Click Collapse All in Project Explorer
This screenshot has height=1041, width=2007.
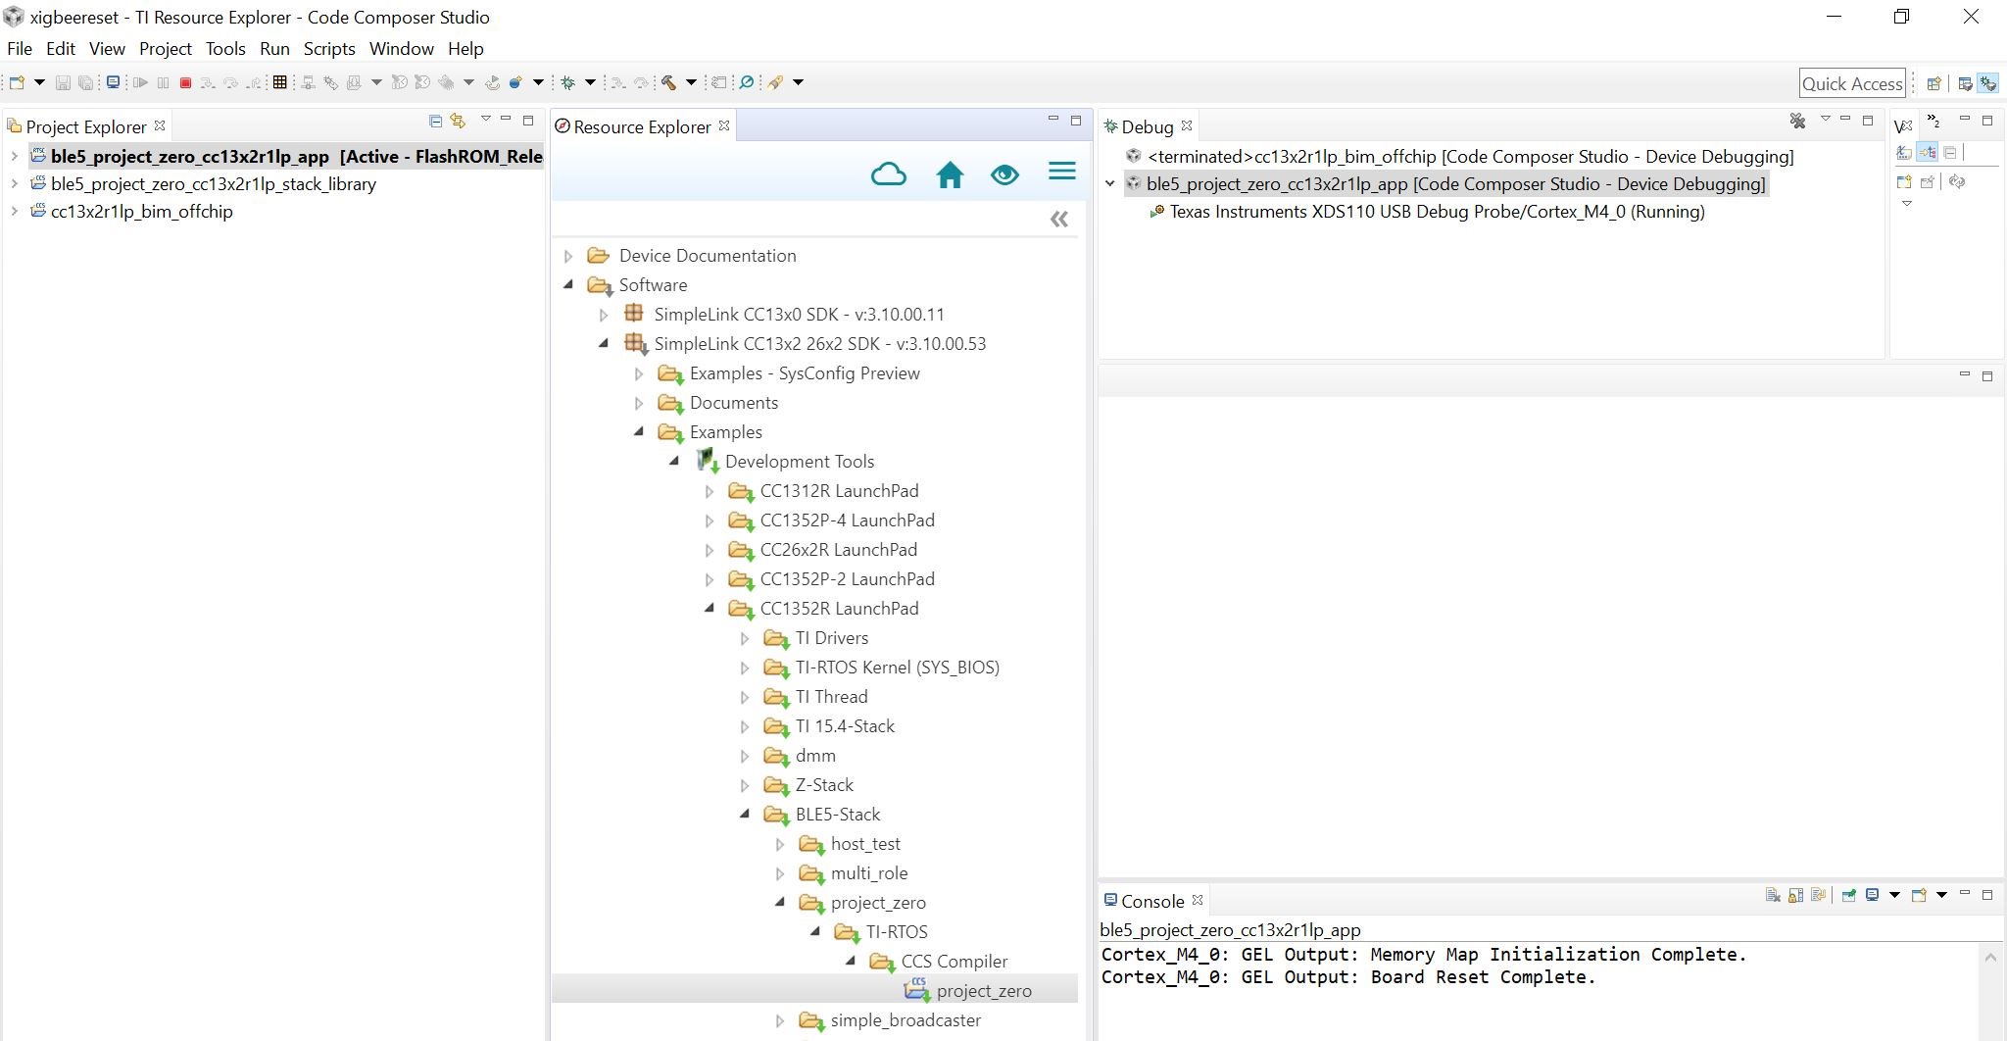435,121
